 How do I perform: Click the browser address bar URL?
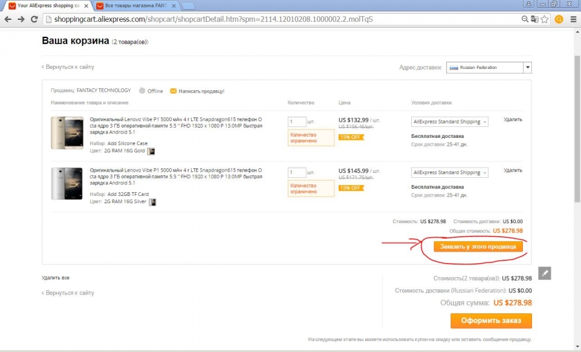coord(214,19)
